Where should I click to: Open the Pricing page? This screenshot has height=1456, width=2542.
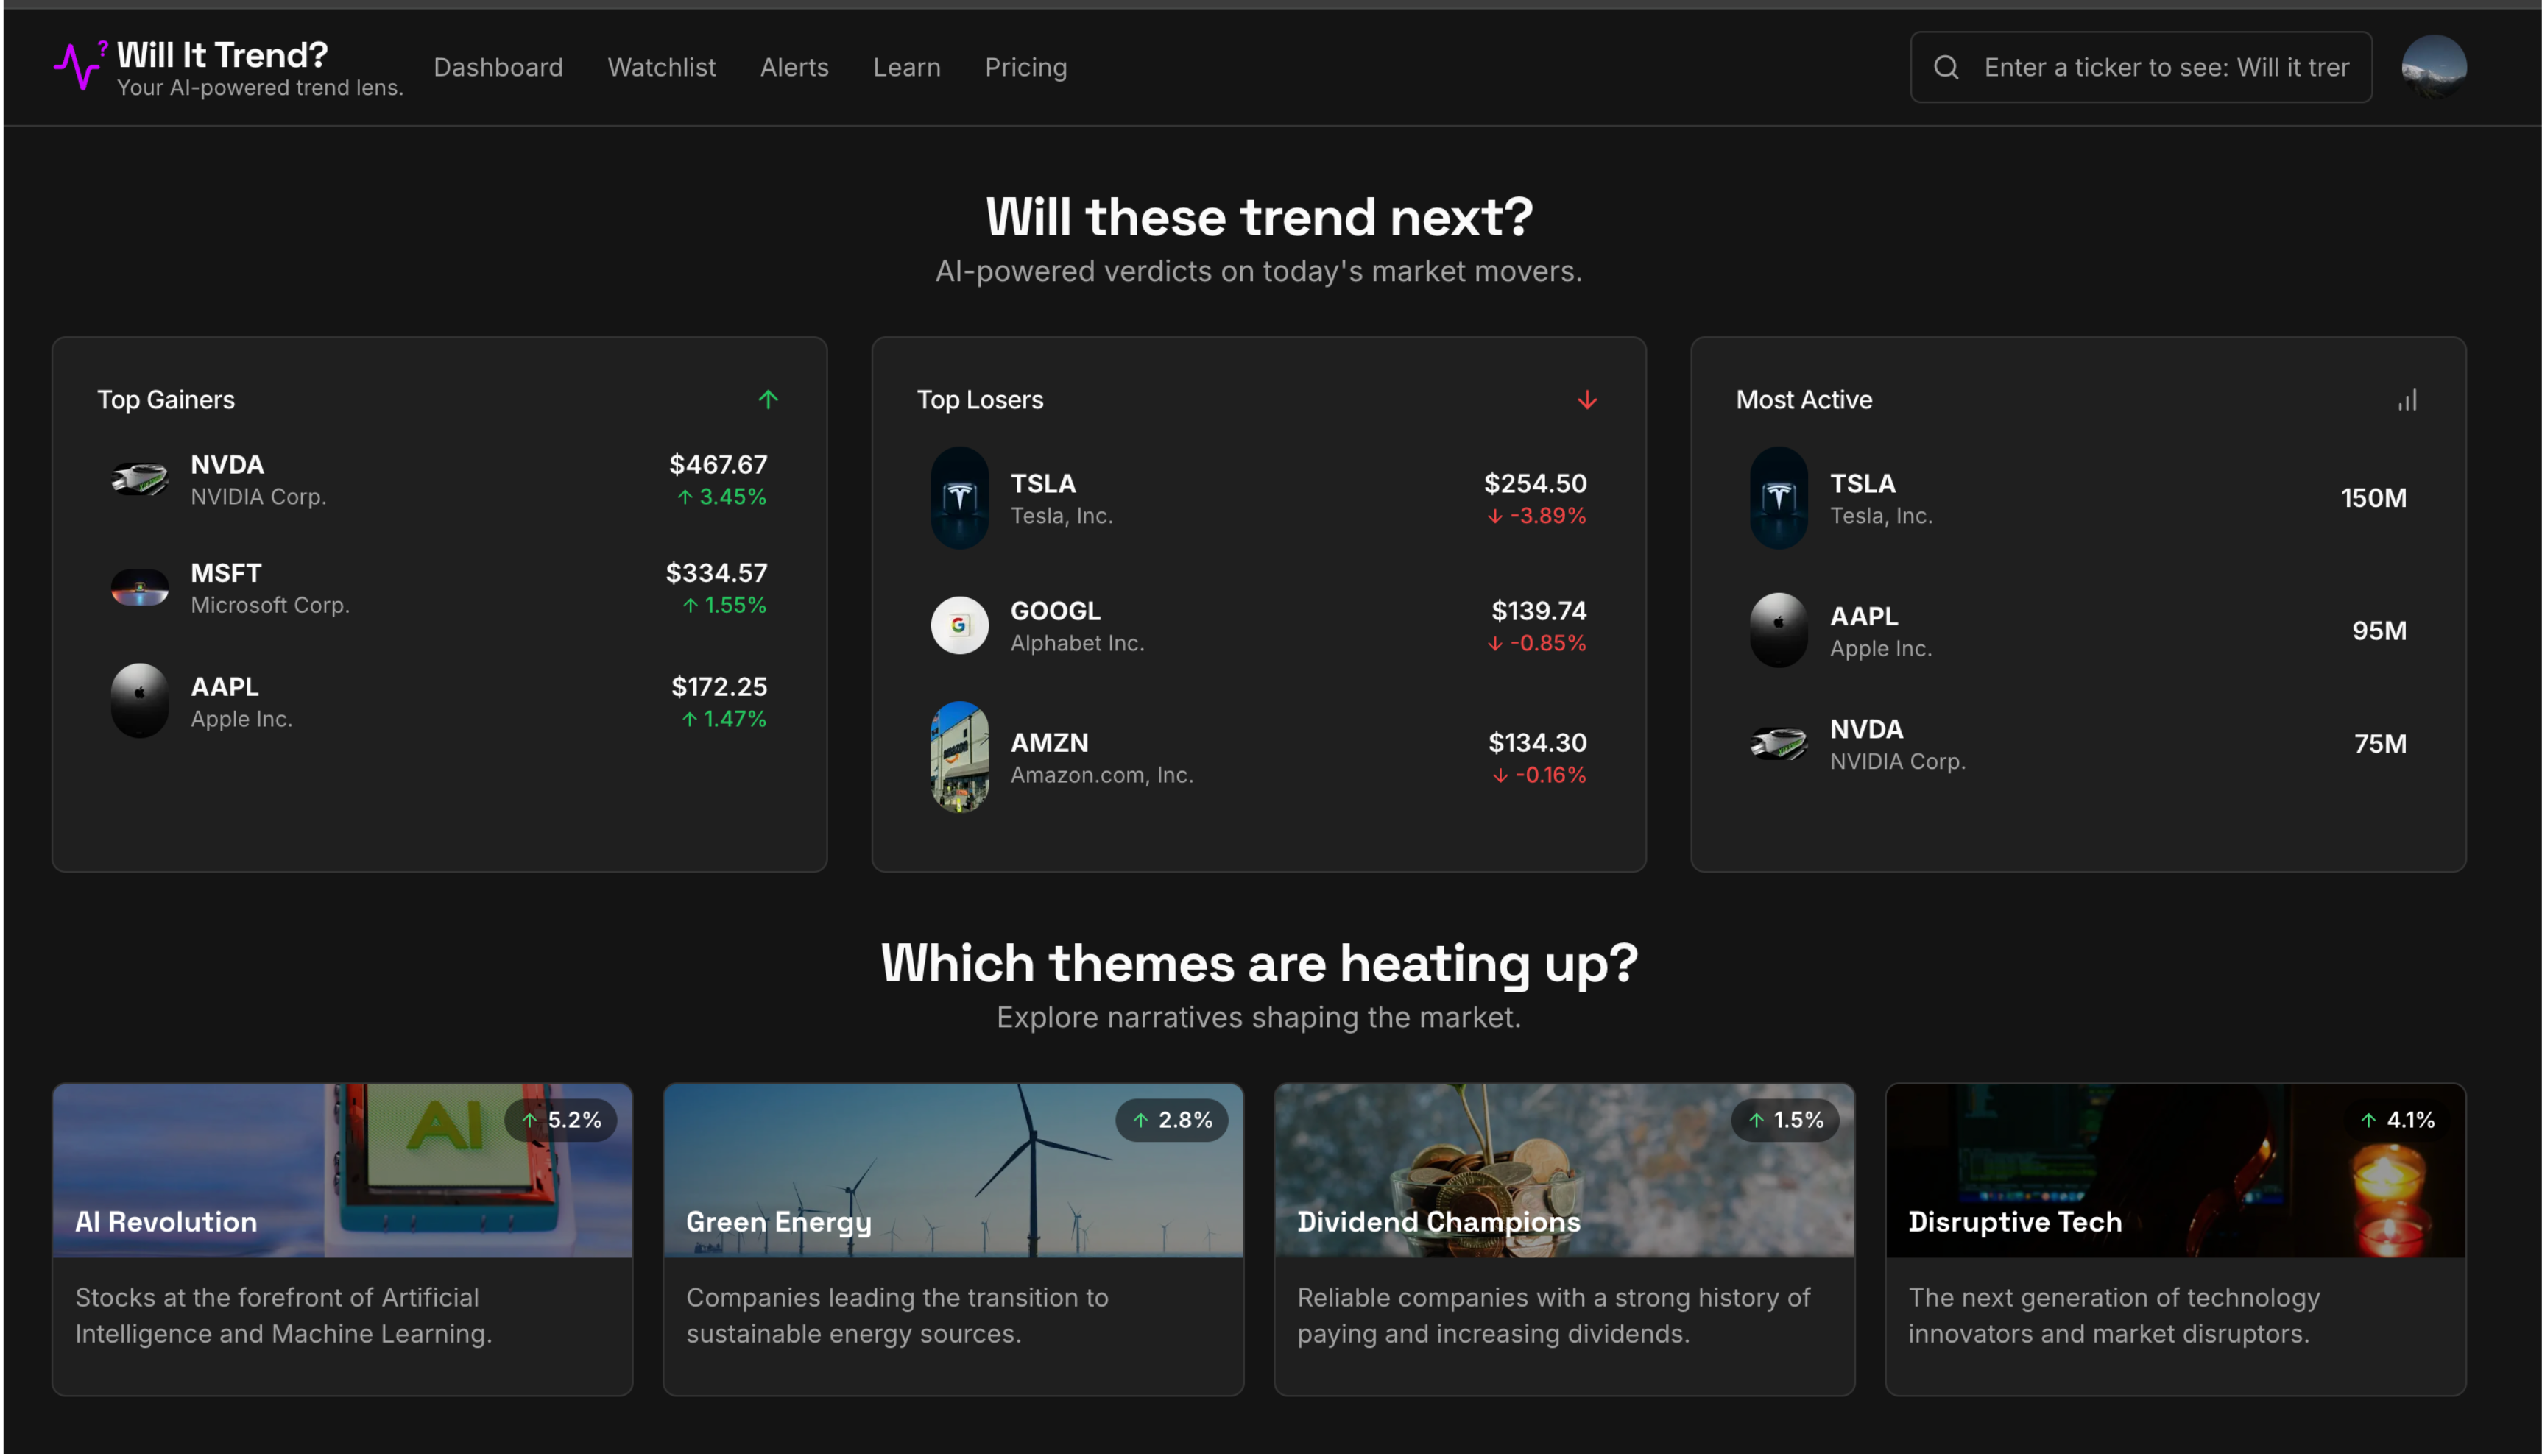(x=1025, y=67)
